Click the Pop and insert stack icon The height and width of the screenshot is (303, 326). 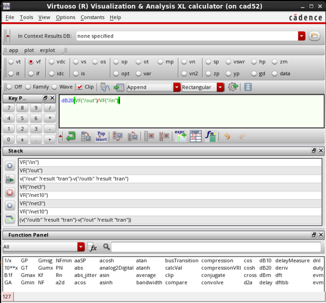click(101, 136)
